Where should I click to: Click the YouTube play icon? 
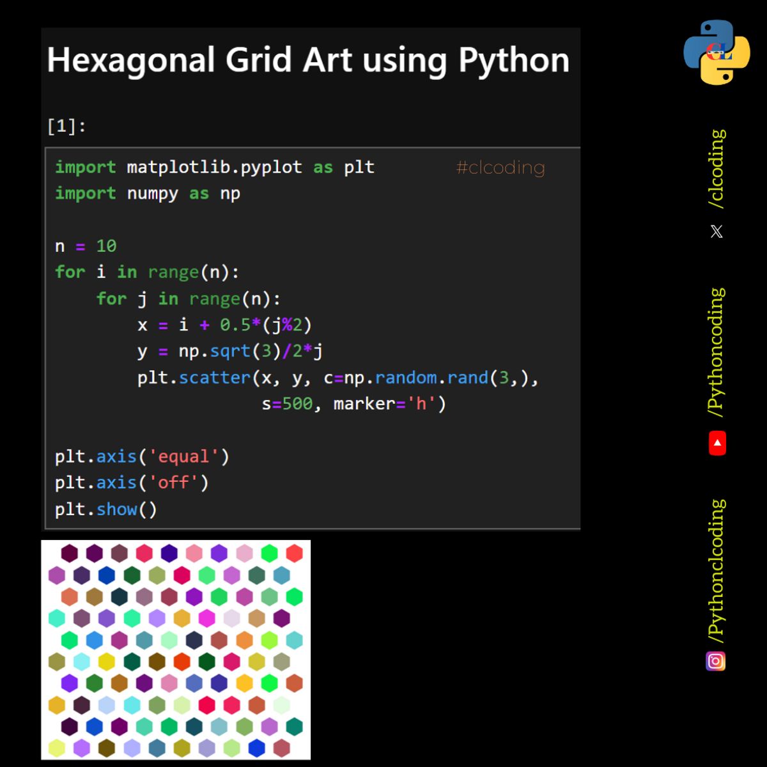pyautogui.click(x=716, y=444)
